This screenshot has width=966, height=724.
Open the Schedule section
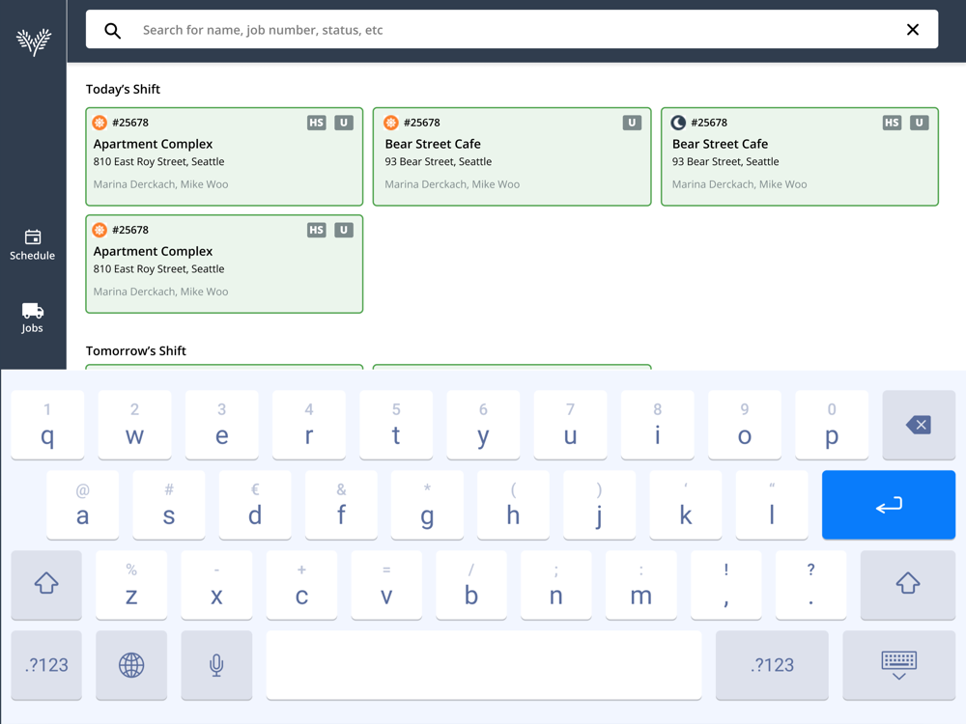[x=33, y=245]
